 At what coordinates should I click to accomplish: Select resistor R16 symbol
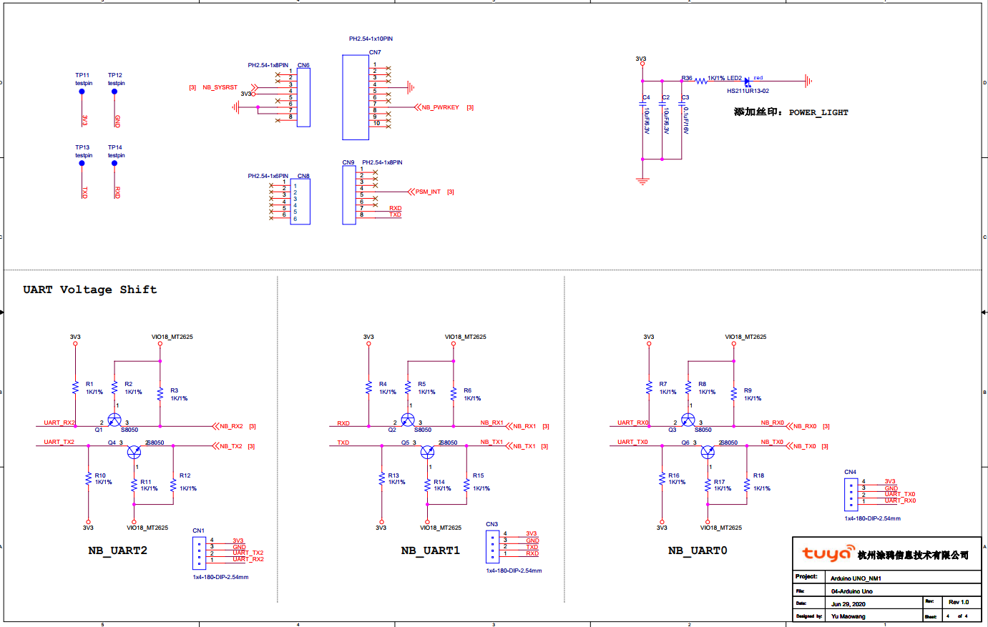tap(662, 479)
